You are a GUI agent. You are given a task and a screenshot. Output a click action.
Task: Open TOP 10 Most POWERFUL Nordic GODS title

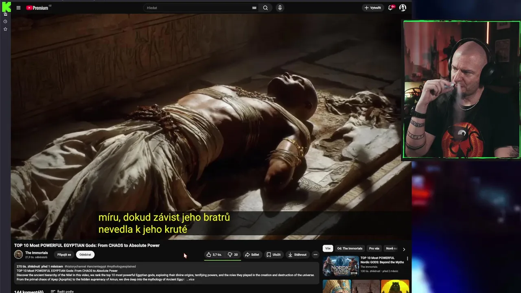click(382, 260)
